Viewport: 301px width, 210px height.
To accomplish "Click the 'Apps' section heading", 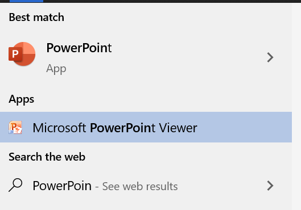I will [21, 99].
